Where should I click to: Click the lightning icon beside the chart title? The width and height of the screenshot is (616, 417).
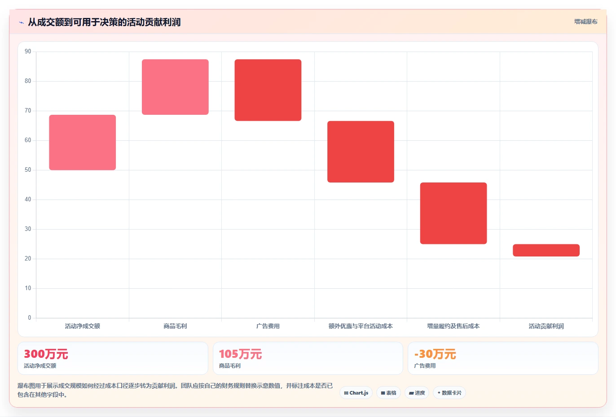[21, 22]
